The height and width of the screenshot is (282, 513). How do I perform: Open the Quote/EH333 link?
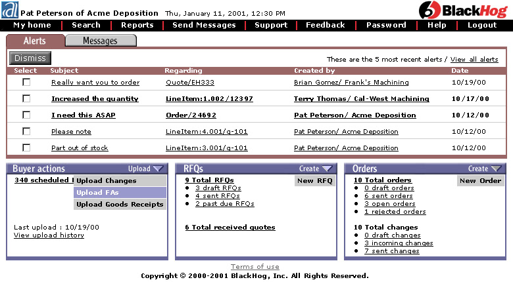[x=190, y=83]
